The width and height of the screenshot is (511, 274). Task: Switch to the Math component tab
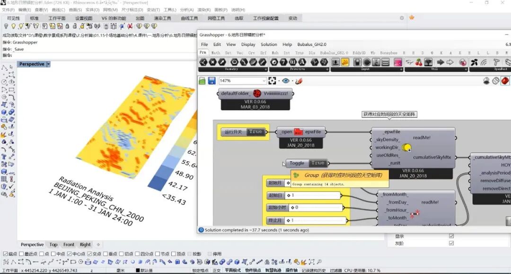[x=215, y=53]
